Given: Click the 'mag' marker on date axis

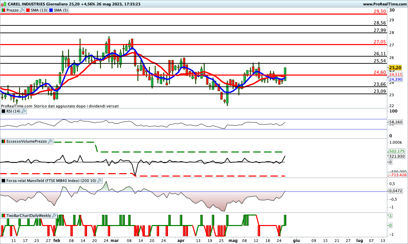Looking at the screenshot, I should tap(233, 240).
